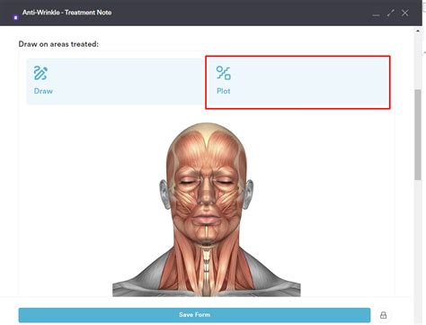Screen dimensions: 426x325
Task: Click the scrollbar up arrow
Action: tap(418, 31)
